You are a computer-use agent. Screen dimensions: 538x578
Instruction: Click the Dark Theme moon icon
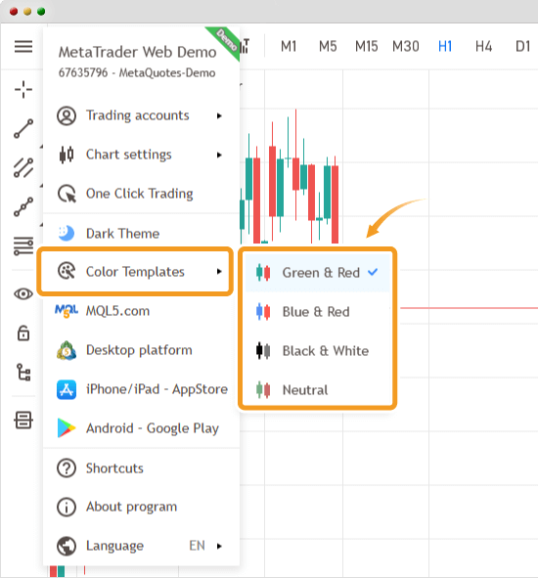pyautogui.click(x=67, y=233)
